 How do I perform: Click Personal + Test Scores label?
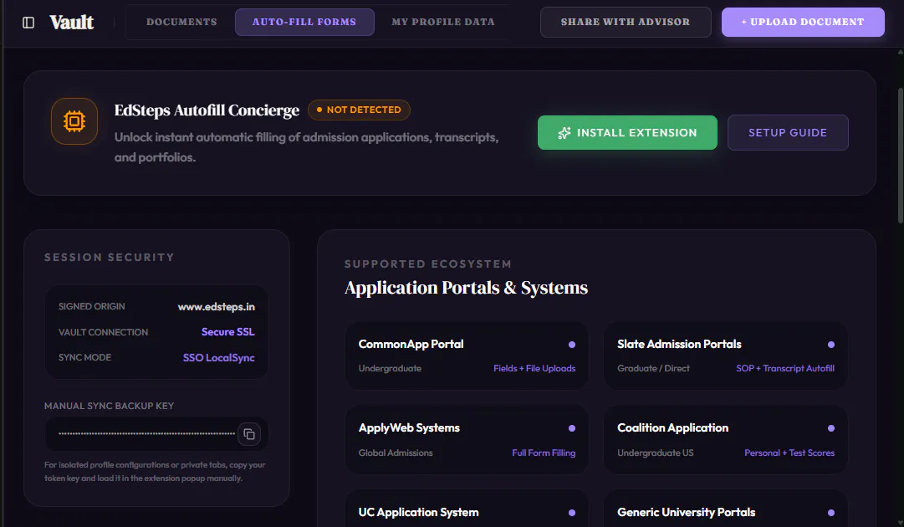789,453
